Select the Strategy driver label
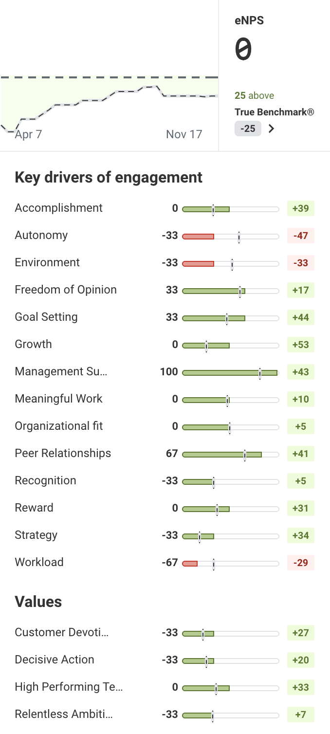Image resolution: width=330 pixels, height=734 pixels. (x=37, y=535)
